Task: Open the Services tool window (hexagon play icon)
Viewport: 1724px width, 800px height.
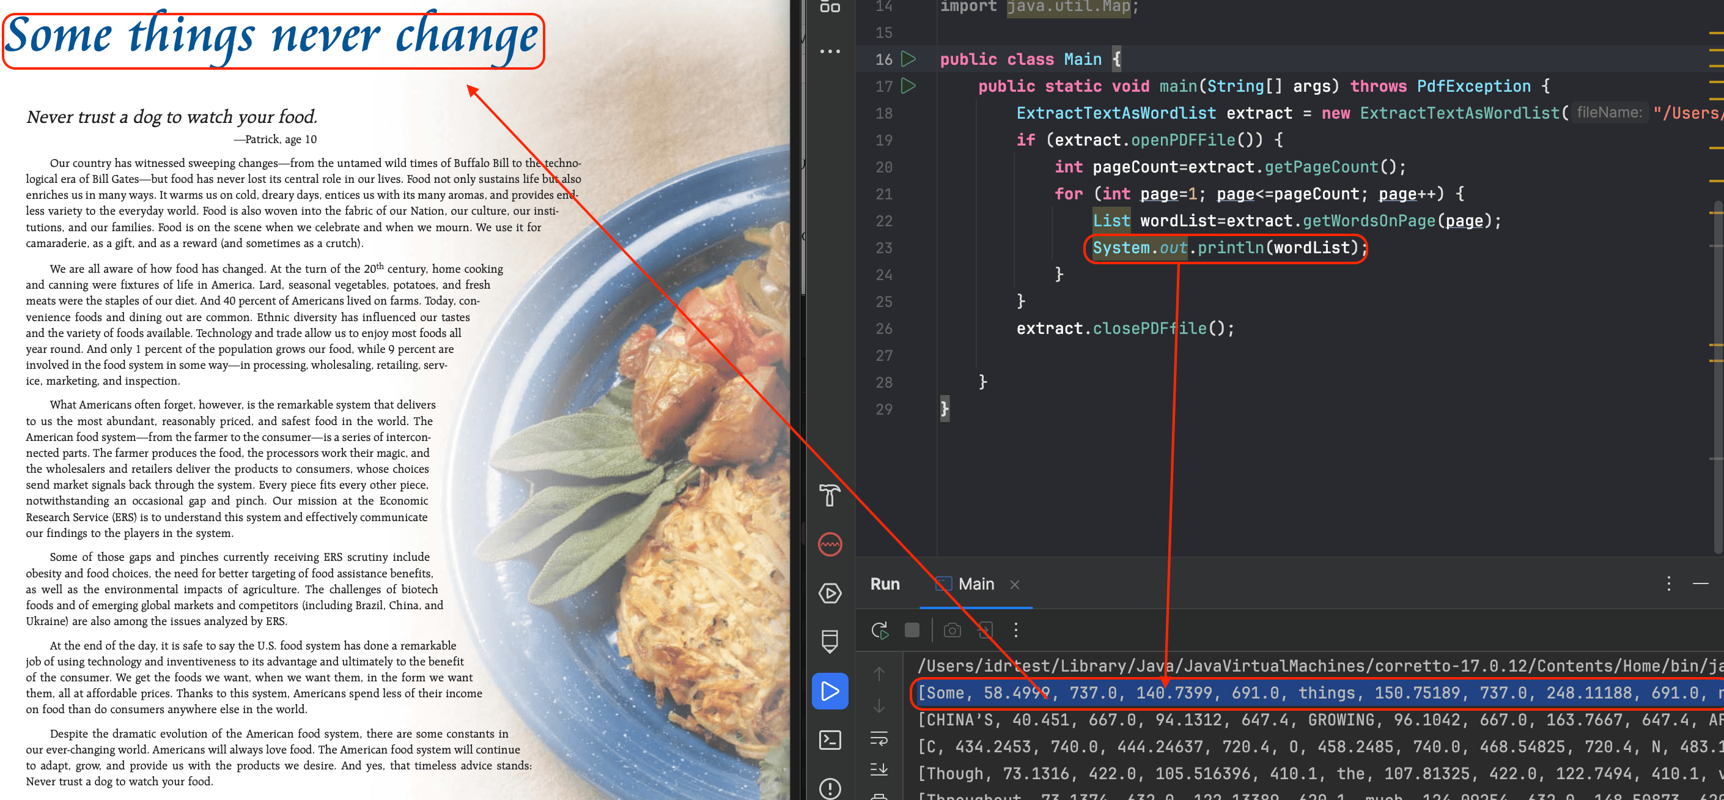Action: click(830, 593)
